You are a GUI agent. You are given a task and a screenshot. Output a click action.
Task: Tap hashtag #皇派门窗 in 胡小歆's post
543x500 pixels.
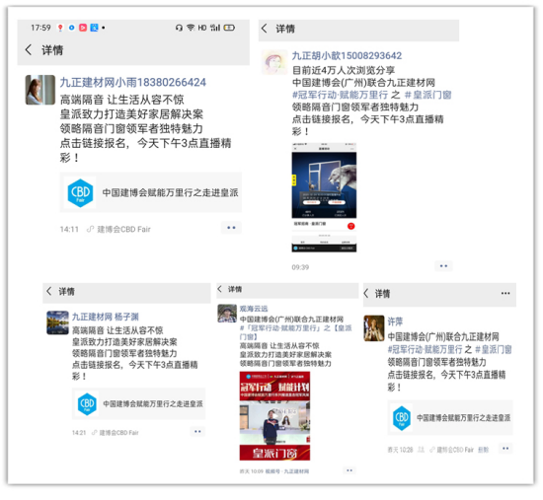(427, 95)
